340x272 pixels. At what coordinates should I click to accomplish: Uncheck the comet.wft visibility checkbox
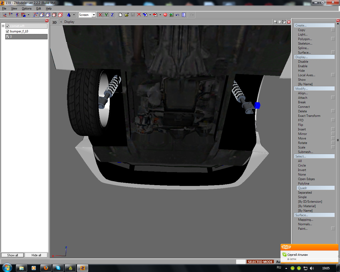point(7,26)
